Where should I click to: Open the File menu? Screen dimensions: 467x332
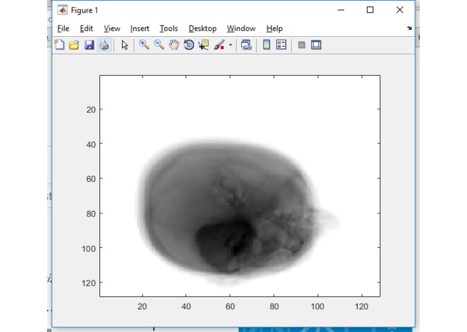(x=63, y=29)
